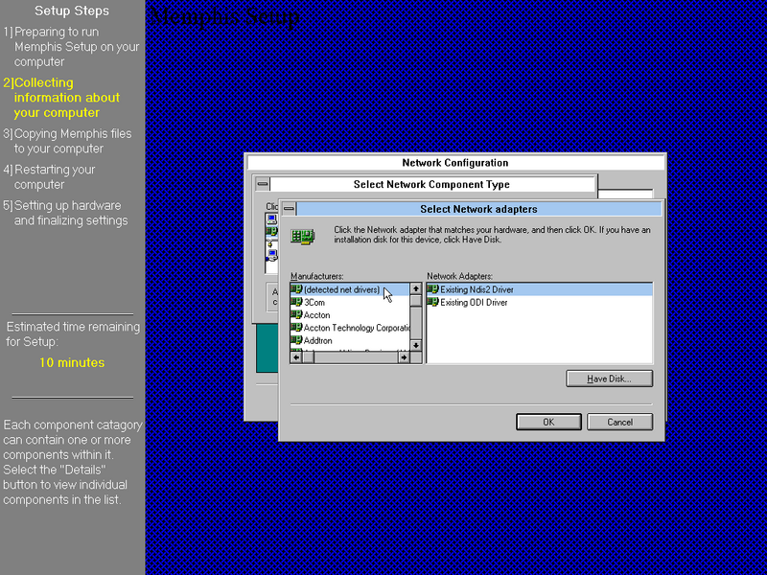
Task: Select Accton manufacturer entry
Action: pos(350,315)
